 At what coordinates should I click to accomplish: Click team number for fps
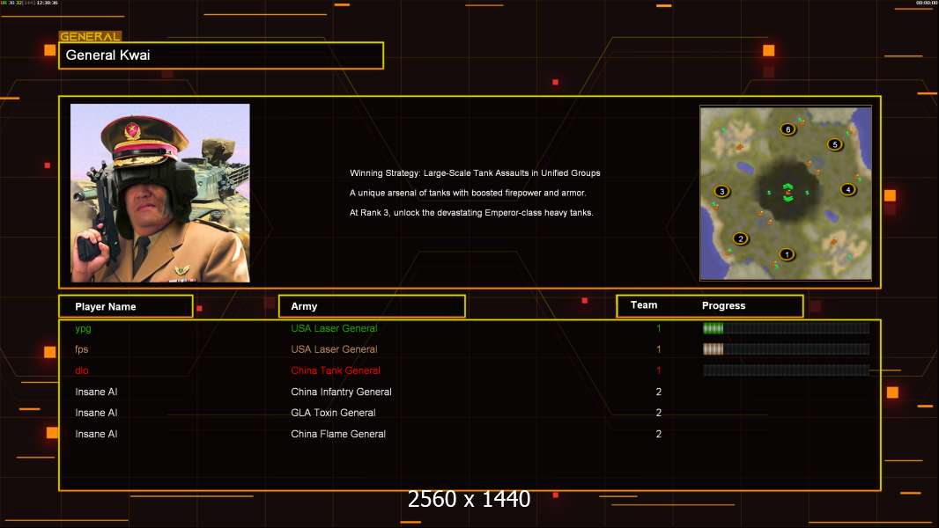coord(659,349)
